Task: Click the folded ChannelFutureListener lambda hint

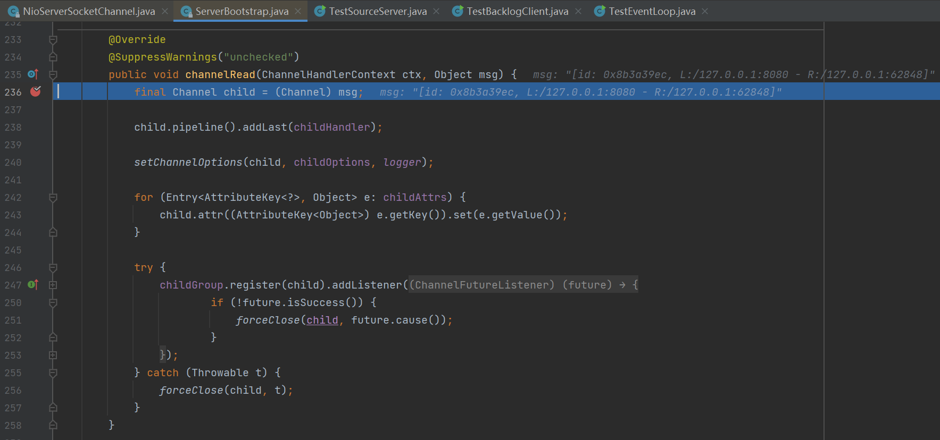Action: (x=523, y=285)
